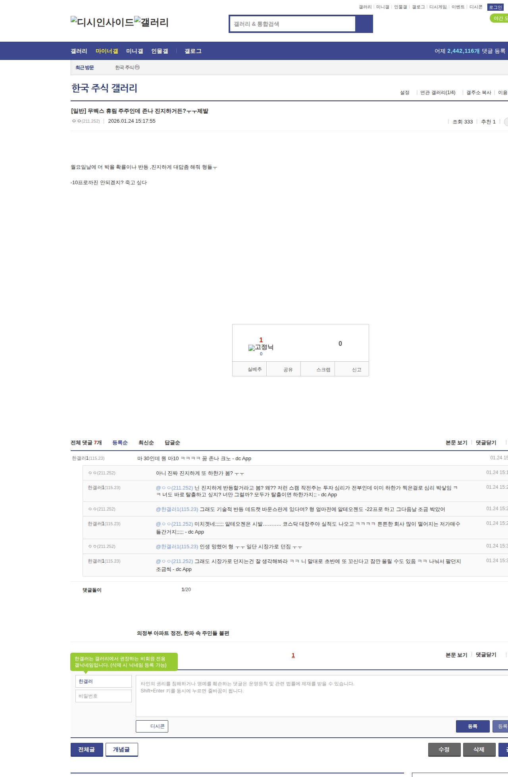Click the 로그인 button at top
Viewport: 508px width, 777px height.
coord(495,7)
